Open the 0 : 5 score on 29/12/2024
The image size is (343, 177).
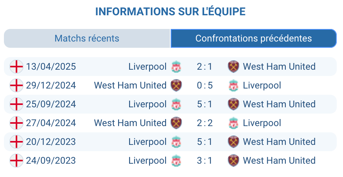click(204, 85)
